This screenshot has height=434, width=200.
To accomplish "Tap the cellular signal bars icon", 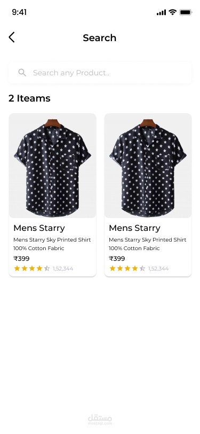I will click(161, 12).
